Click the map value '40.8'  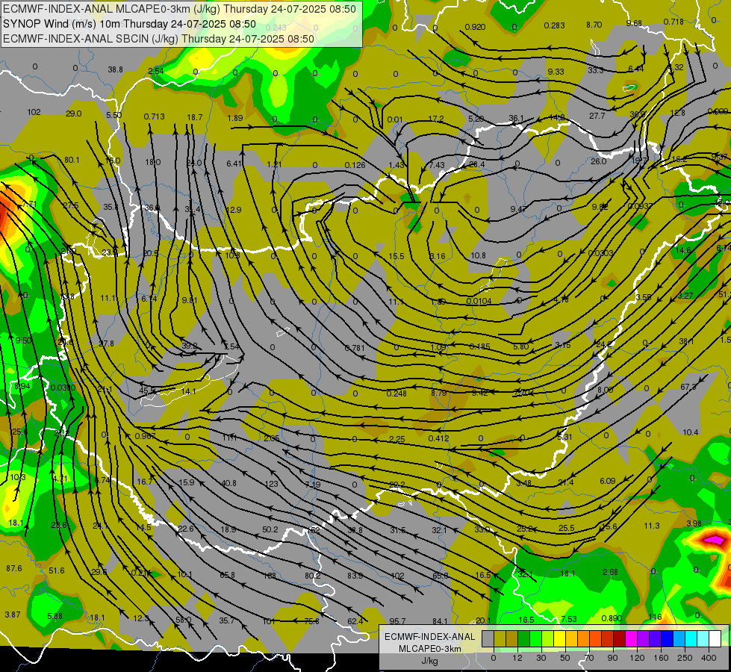[228, 483]
